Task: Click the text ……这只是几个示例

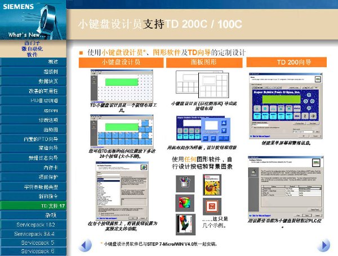Action: pyautogui.click(x=215, y=222)
